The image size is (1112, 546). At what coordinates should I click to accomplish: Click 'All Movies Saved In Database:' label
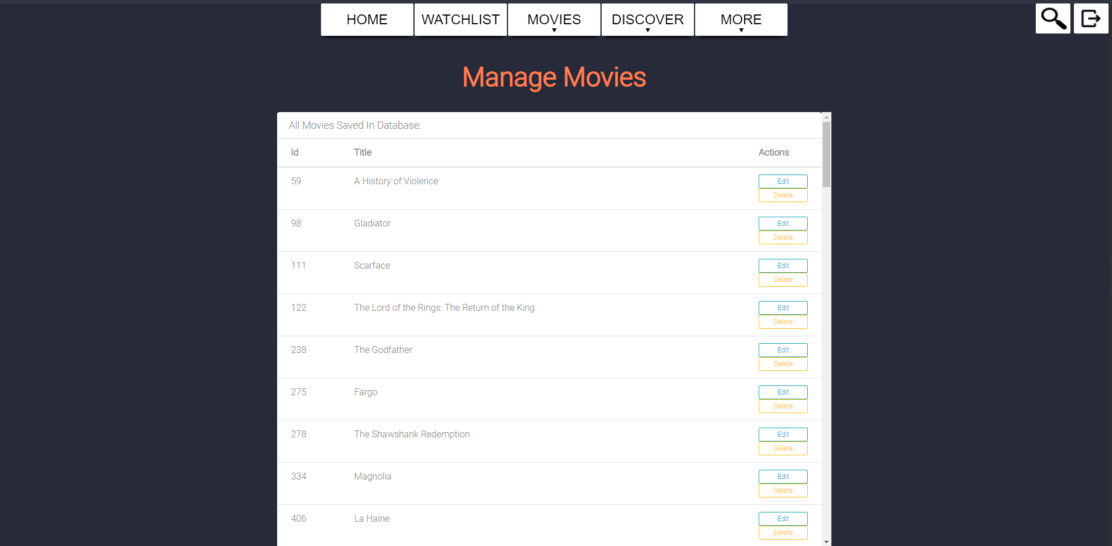pos(355,125)
